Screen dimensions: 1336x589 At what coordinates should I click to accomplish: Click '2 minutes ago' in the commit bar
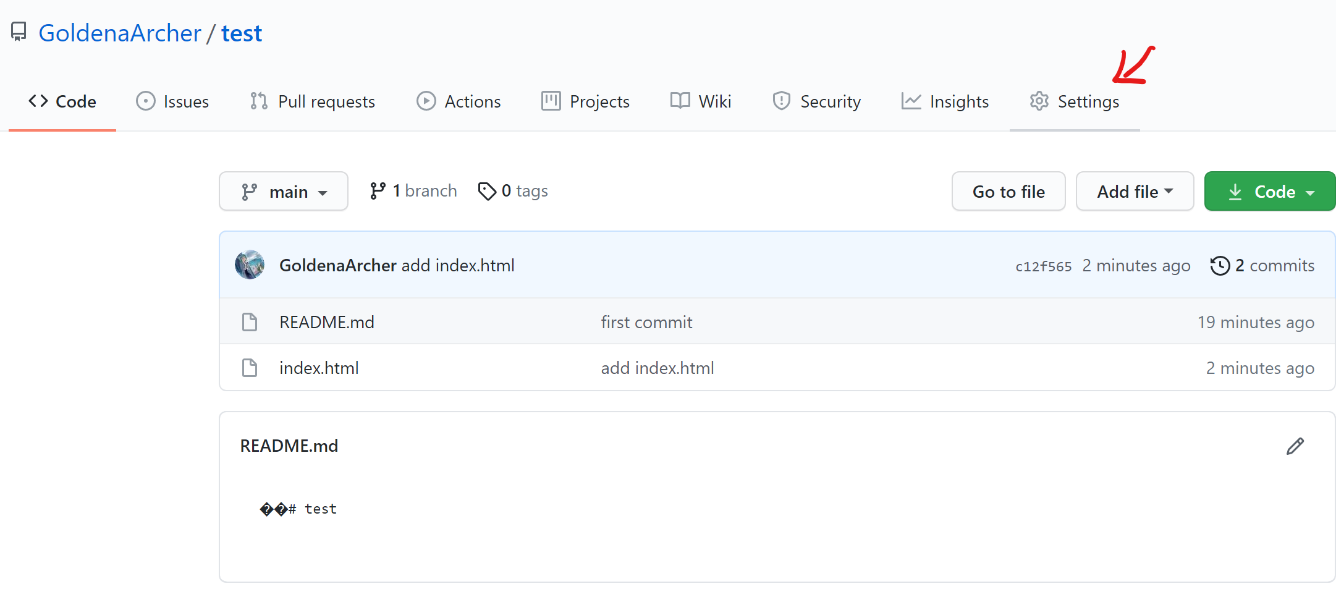(1136, 266)
